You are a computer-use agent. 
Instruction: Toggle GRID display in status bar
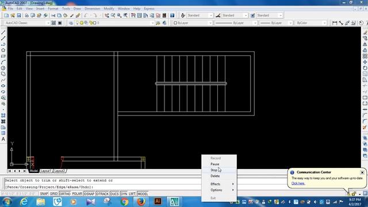click(x=53, y=194)
